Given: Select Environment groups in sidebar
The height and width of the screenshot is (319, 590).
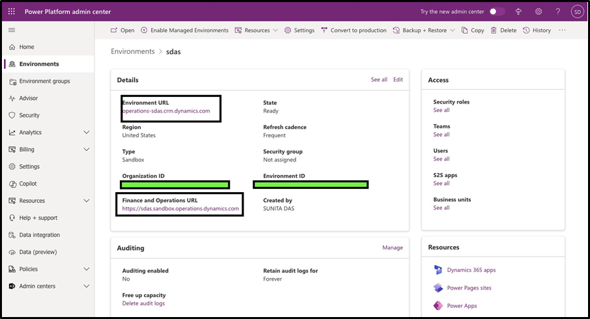Looking at the screenshot, I should point(44,81).
